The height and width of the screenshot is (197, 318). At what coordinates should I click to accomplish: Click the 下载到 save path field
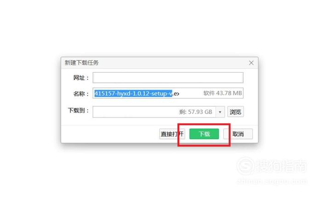point(154,112)
